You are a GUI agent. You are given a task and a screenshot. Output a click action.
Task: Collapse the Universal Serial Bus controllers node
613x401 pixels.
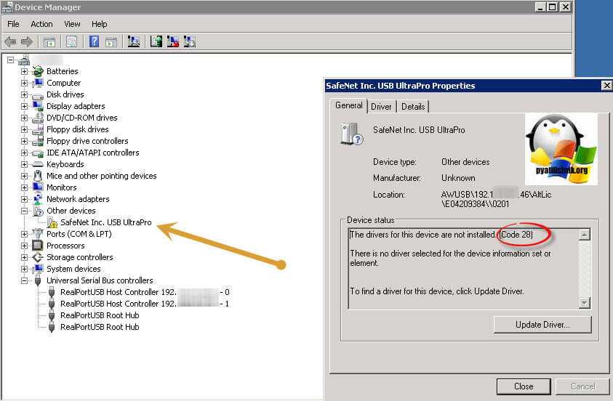[25, 280]
